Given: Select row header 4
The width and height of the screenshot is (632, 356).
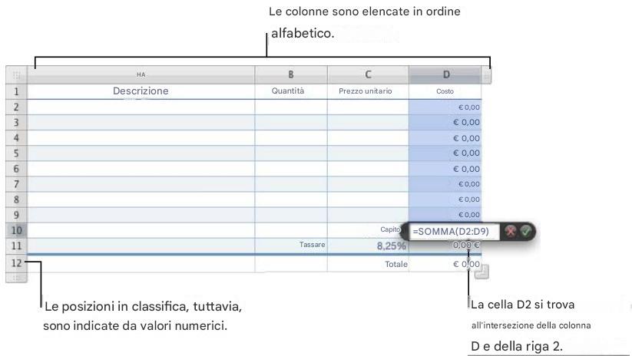Looking at the screenshot, I should [17, 138].
